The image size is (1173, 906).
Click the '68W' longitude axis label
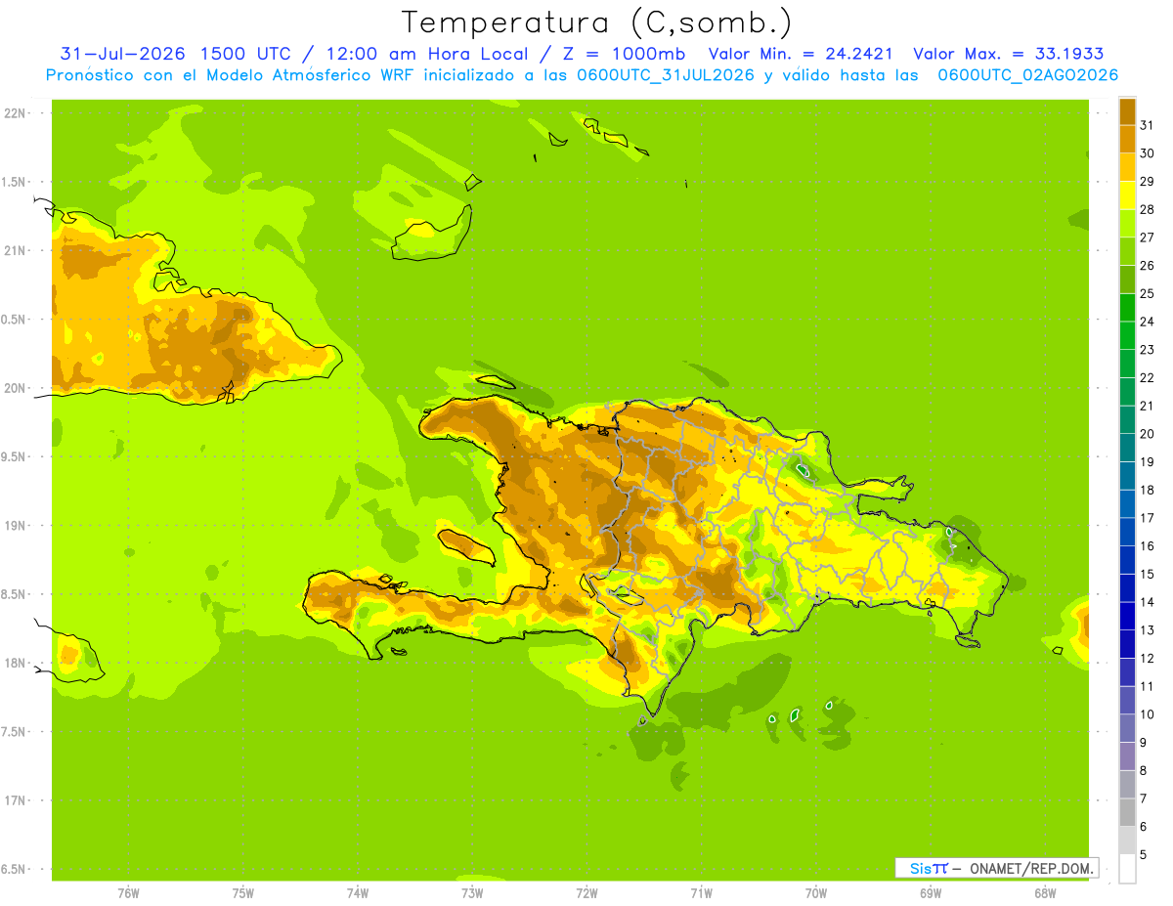click(1045, 893)
